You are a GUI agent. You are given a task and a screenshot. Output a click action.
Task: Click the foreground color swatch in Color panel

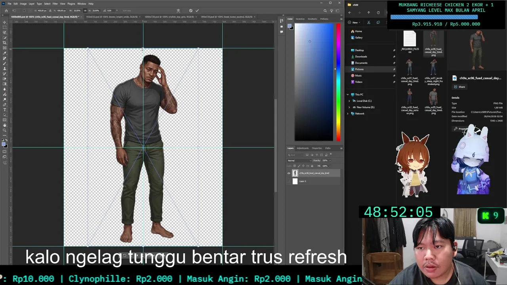[290, 27]
